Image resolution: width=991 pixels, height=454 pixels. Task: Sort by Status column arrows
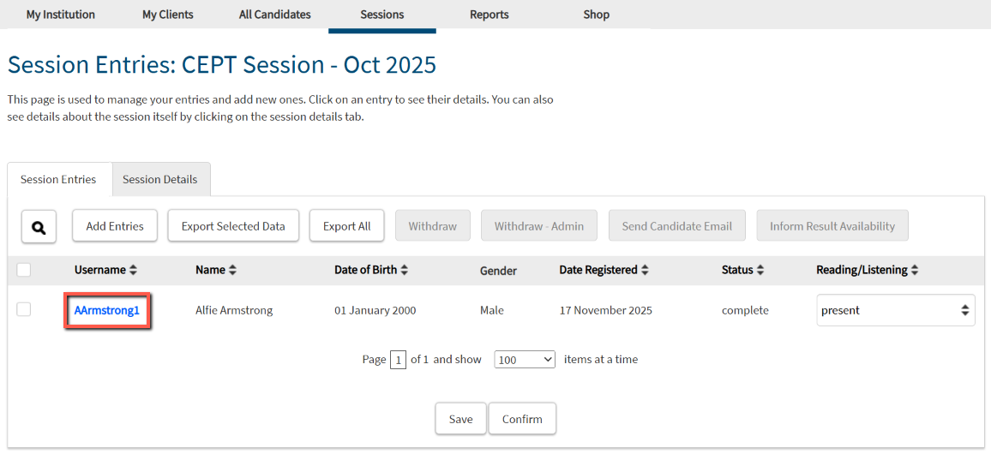pyautogui.click(x=760, y=270)
